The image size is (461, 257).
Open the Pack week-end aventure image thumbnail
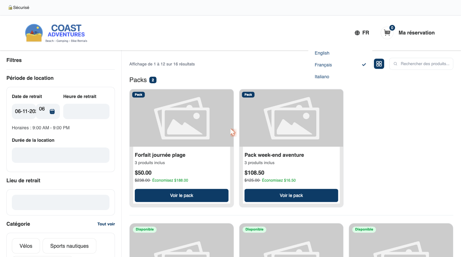291,118
